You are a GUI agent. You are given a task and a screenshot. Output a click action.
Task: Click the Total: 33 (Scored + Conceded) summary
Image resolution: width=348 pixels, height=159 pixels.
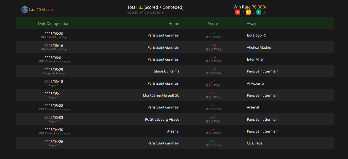[x=155, y=7]
